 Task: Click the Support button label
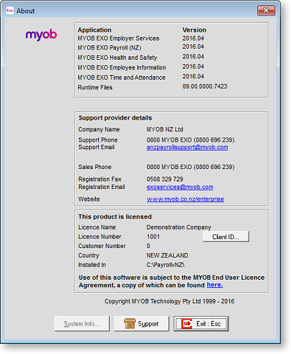click(x=148, y=324)
